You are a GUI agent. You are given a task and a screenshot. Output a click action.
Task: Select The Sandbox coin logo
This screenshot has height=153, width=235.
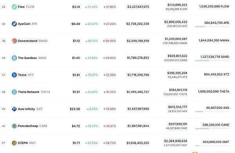pyautogui.click(x=14, y=58)
